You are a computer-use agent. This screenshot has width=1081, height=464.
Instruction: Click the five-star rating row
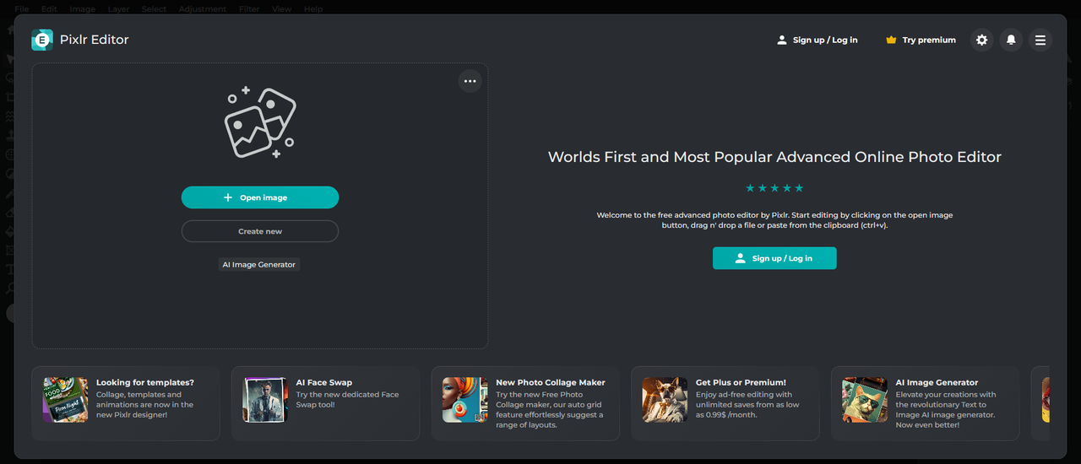tap(774, 188)
